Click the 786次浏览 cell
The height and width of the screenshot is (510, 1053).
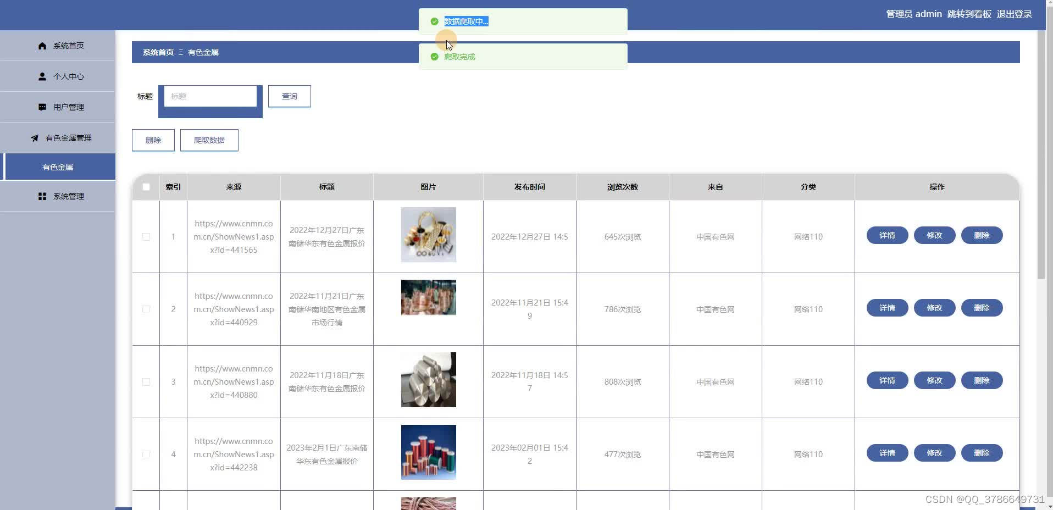[x=623, y=309]
